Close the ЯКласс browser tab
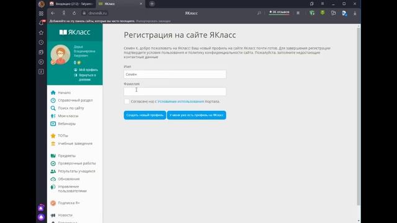397x223 pixels. tap(141, 4)
